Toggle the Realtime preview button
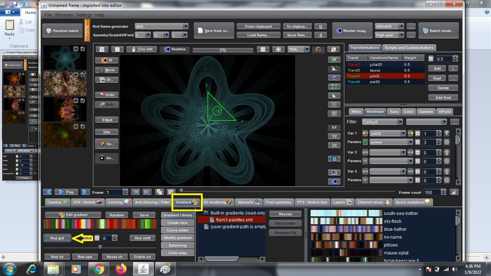 pyautogui.click(x=175, y=49)
